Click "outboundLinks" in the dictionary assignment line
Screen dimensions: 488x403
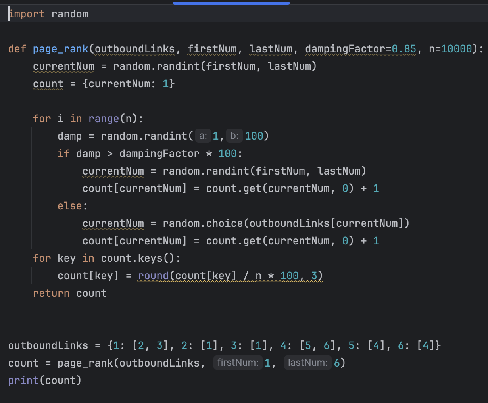(48, 345)
